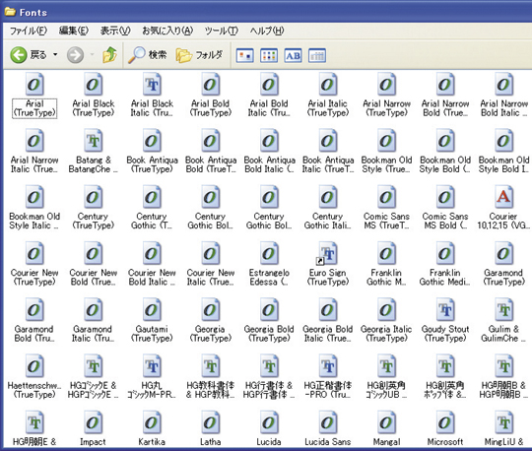Viewport: 532px width, 451px height.
Task: Select the Gulim & GulimChe font icon
Action: coord(503,310)
